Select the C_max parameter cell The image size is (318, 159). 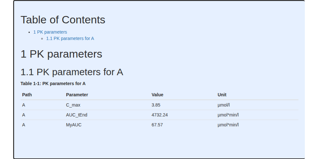click(73, 105)
